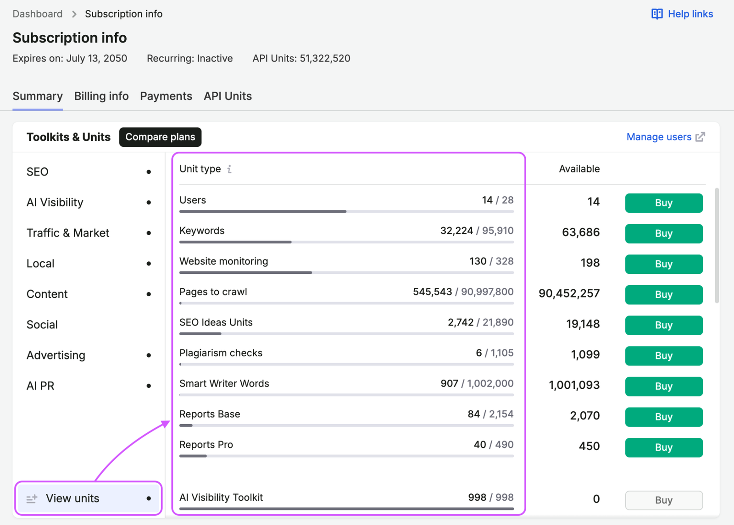Click the Unit type info icon
Viewport: 734px width, 525px height.
pos(229,169)
